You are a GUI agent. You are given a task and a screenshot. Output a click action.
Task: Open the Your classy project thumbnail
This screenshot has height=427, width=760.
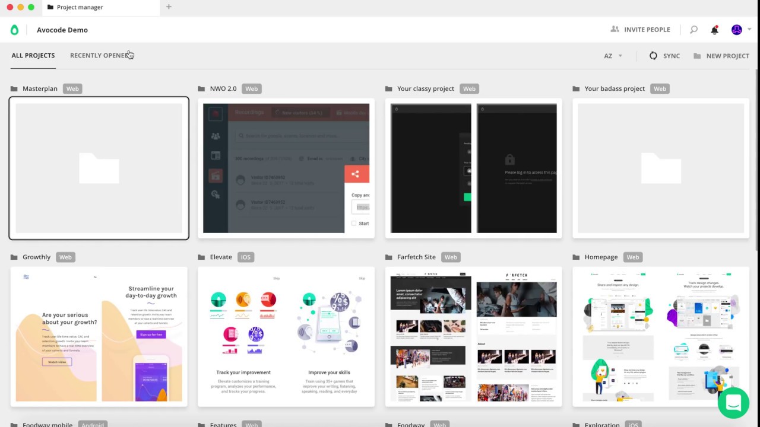coord(474,168)
